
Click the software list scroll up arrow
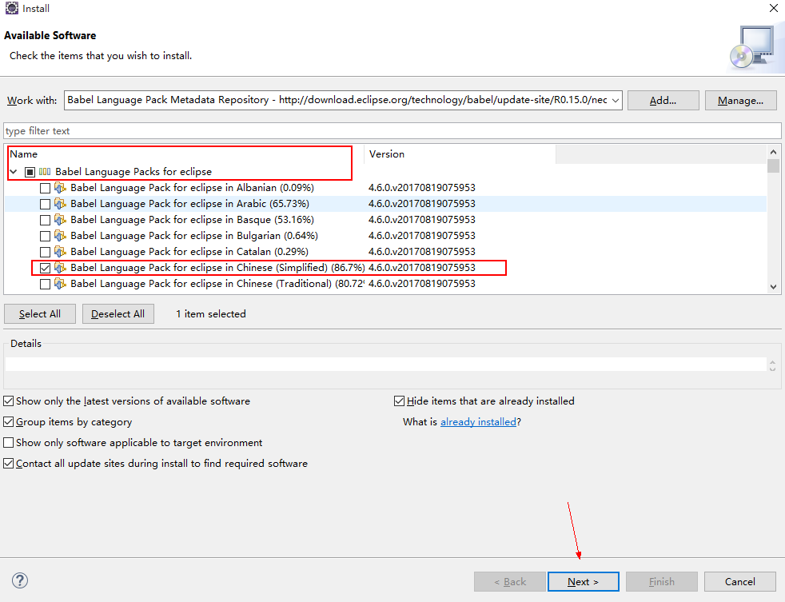(x=774, y=152)
